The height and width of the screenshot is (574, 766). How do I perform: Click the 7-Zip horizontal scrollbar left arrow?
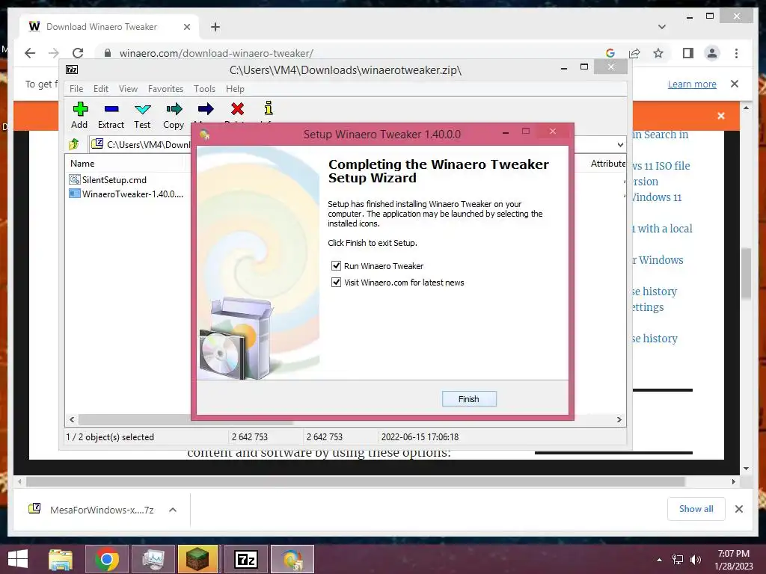73,420
